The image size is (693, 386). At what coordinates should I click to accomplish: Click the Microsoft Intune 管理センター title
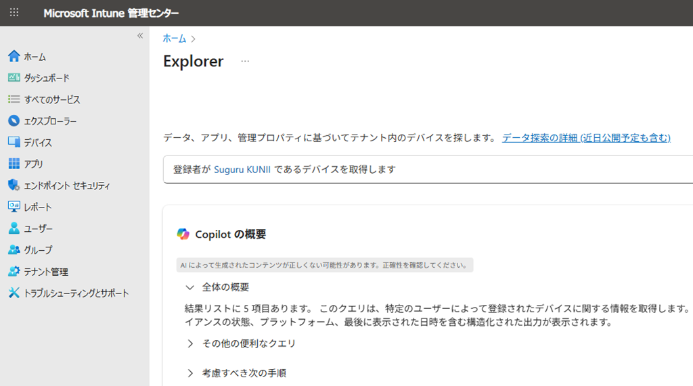click(111, 14)
